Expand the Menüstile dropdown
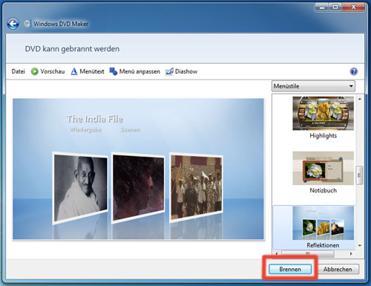This screenshot has height=286, width=371. [x=313, y=86]
